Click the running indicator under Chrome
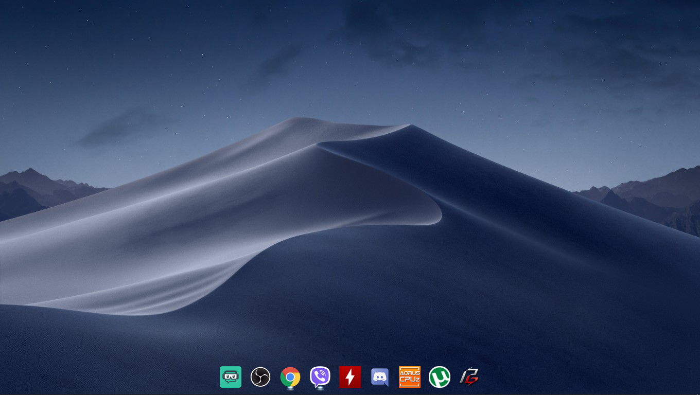The width and height of the screenshot is (700, 395). click(x=290, y=389)
